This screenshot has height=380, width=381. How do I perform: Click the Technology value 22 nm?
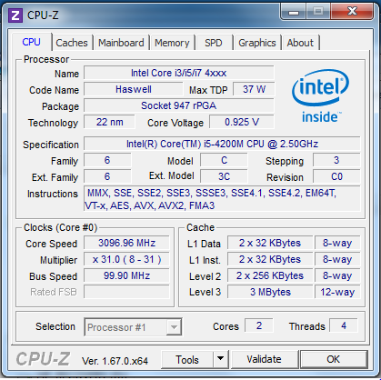[109, 122]
